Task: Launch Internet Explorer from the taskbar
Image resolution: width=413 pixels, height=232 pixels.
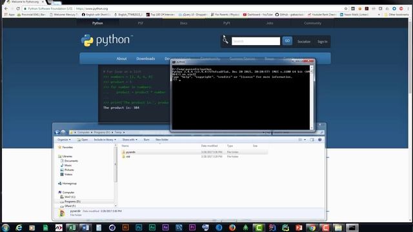Action: (19, 227)
